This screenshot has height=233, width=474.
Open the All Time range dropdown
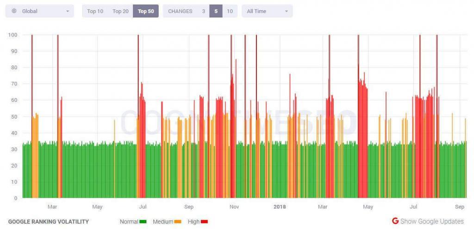point(267,11)
